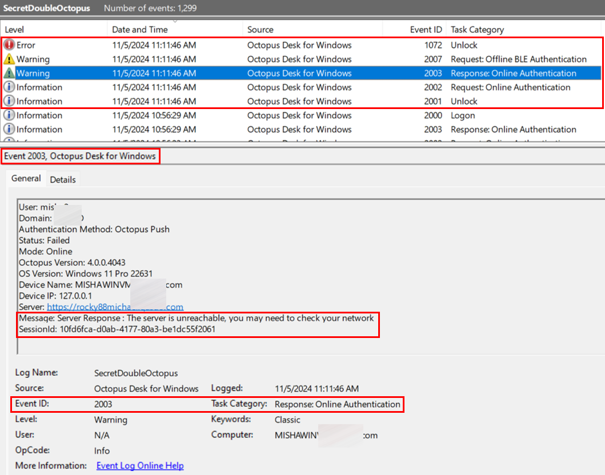Click the Status: Failed line
The height and width of the screenshot is (475, 605).
tap(45, 240)
